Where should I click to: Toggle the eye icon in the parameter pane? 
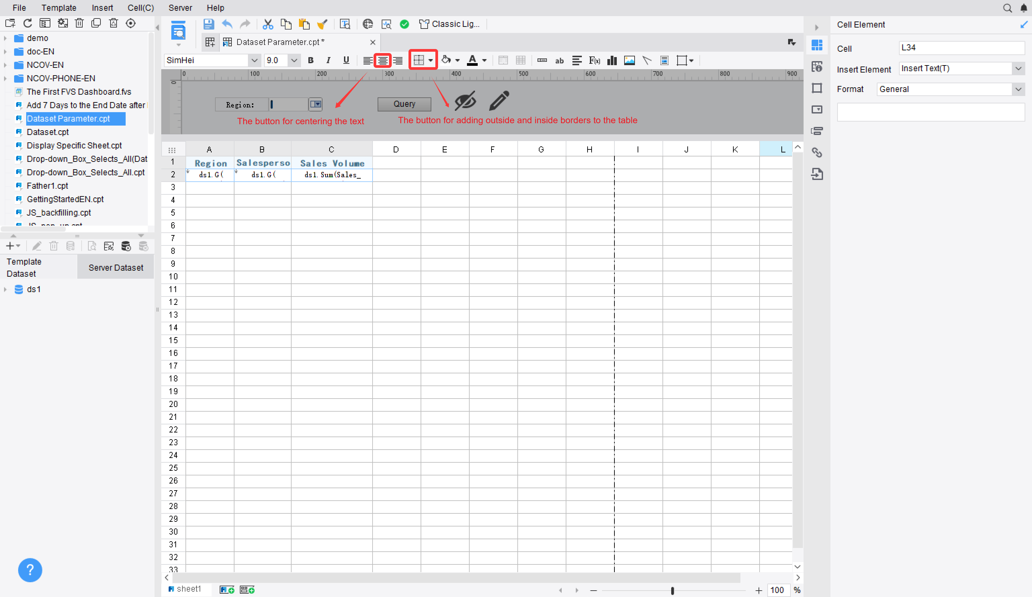click(x=466, y=101)
